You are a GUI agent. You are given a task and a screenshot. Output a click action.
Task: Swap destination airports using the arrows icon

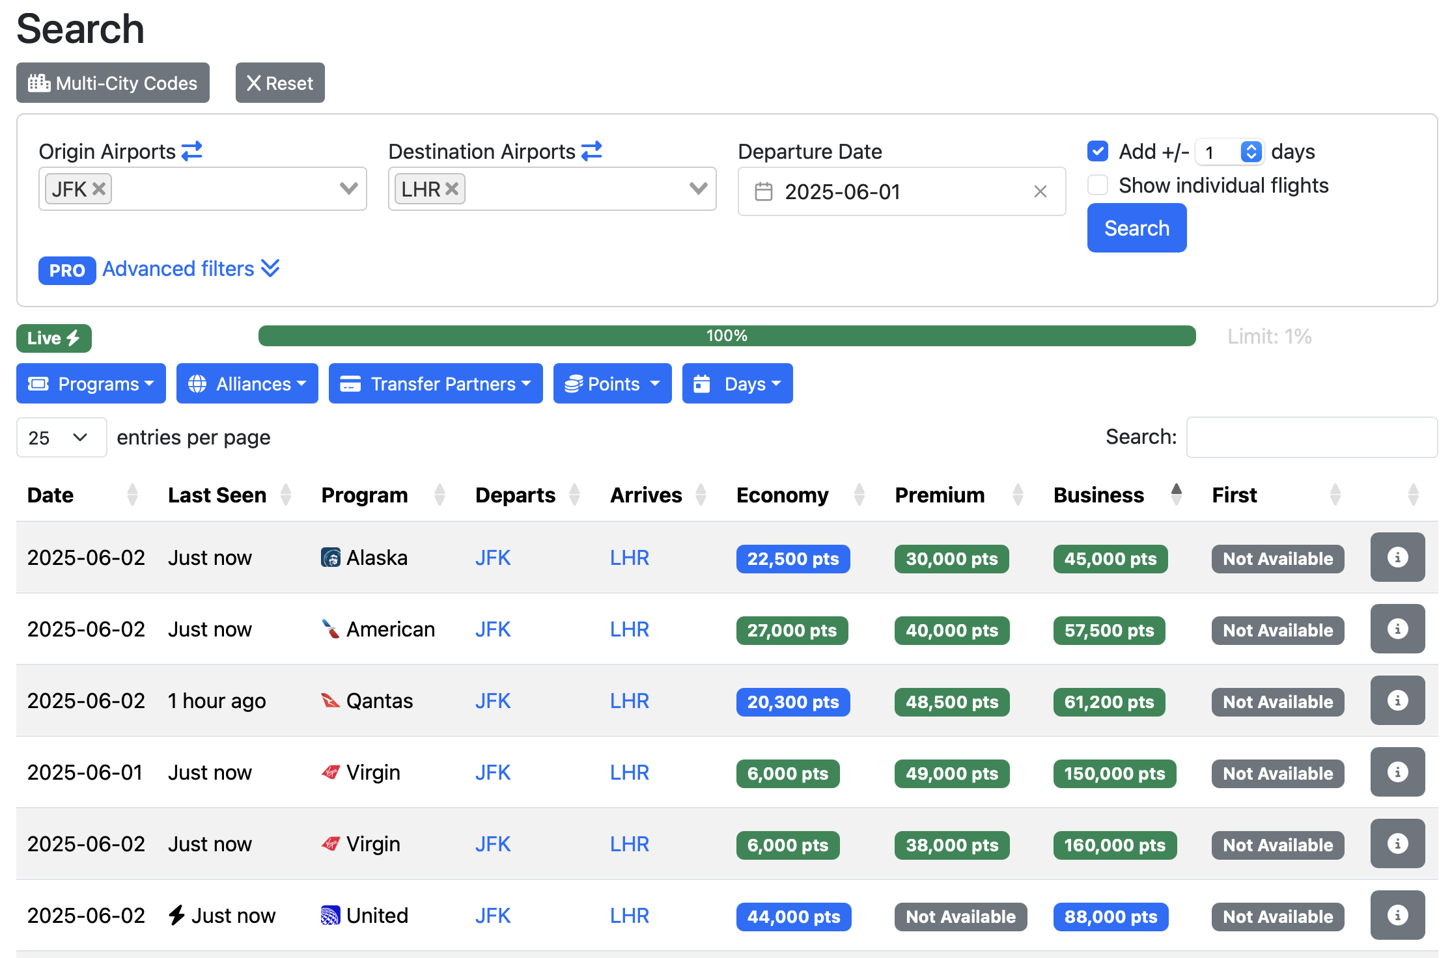(592, 151)
